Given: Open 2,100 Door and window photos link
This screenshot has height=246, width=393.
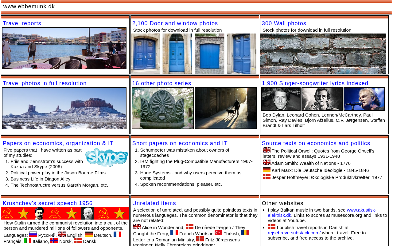Looking at the screenshot, I should click(175, 23).
